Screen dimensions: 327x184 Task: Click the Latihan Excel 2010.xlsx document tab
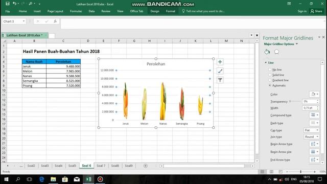coord(25,35)
